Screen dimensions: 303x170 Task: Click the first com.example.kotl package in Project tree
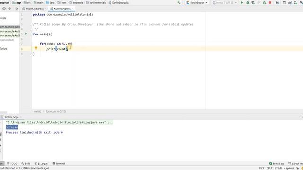pyautogui.click(x=10, y=27)
